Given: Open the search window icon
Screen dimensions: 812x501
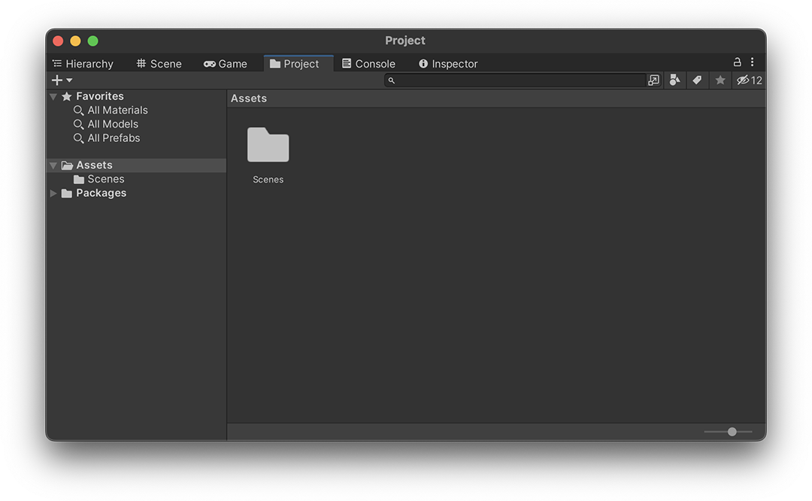Looking at the screenshot, I should [653, 80].
